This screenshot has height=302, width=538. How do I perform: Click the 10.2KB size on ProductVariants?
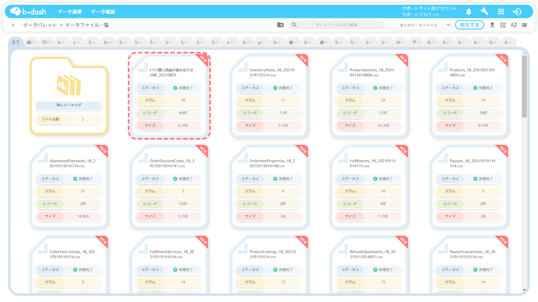[x=383, y=125]
